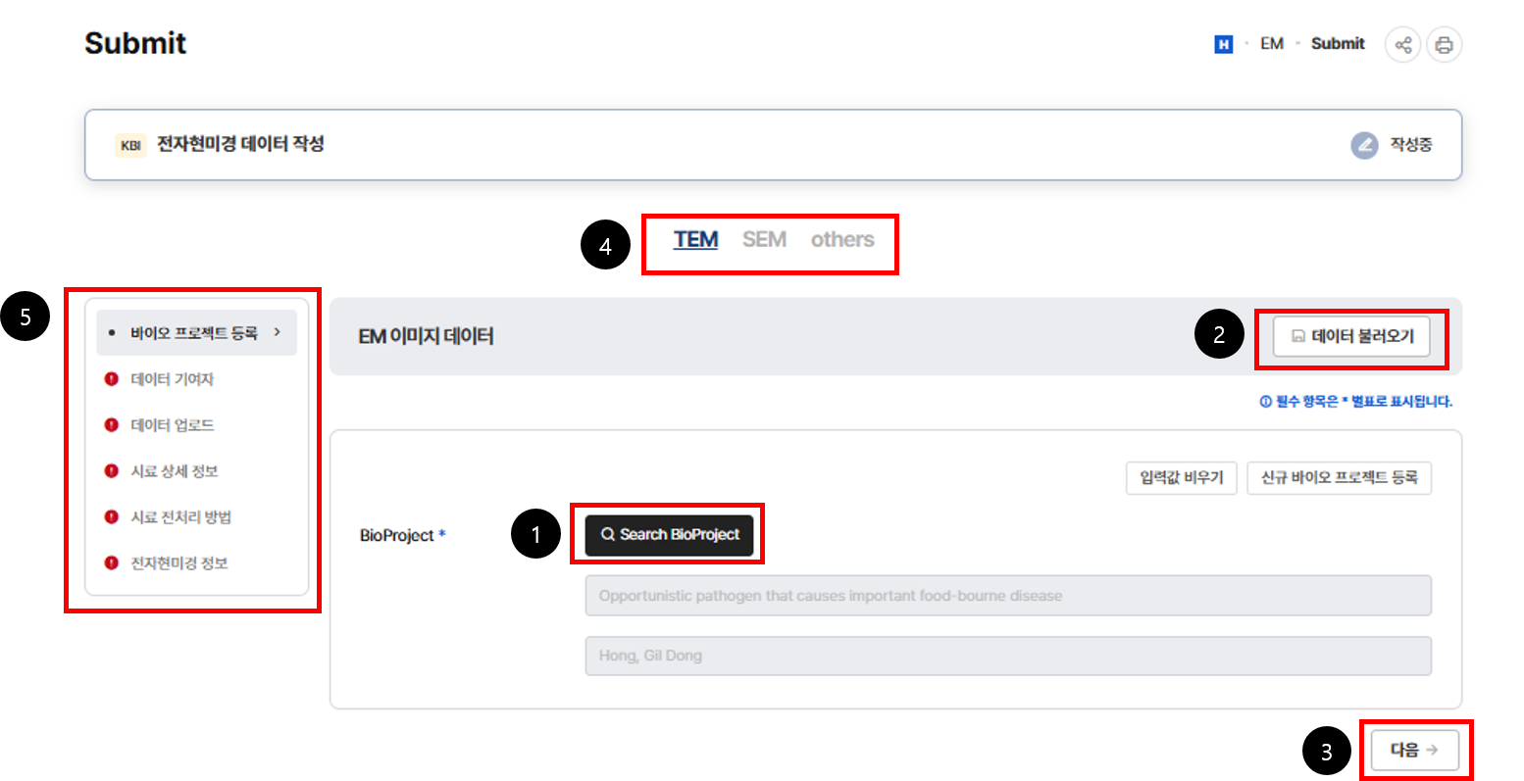Click the share icon in header

tap(1403, 45)
